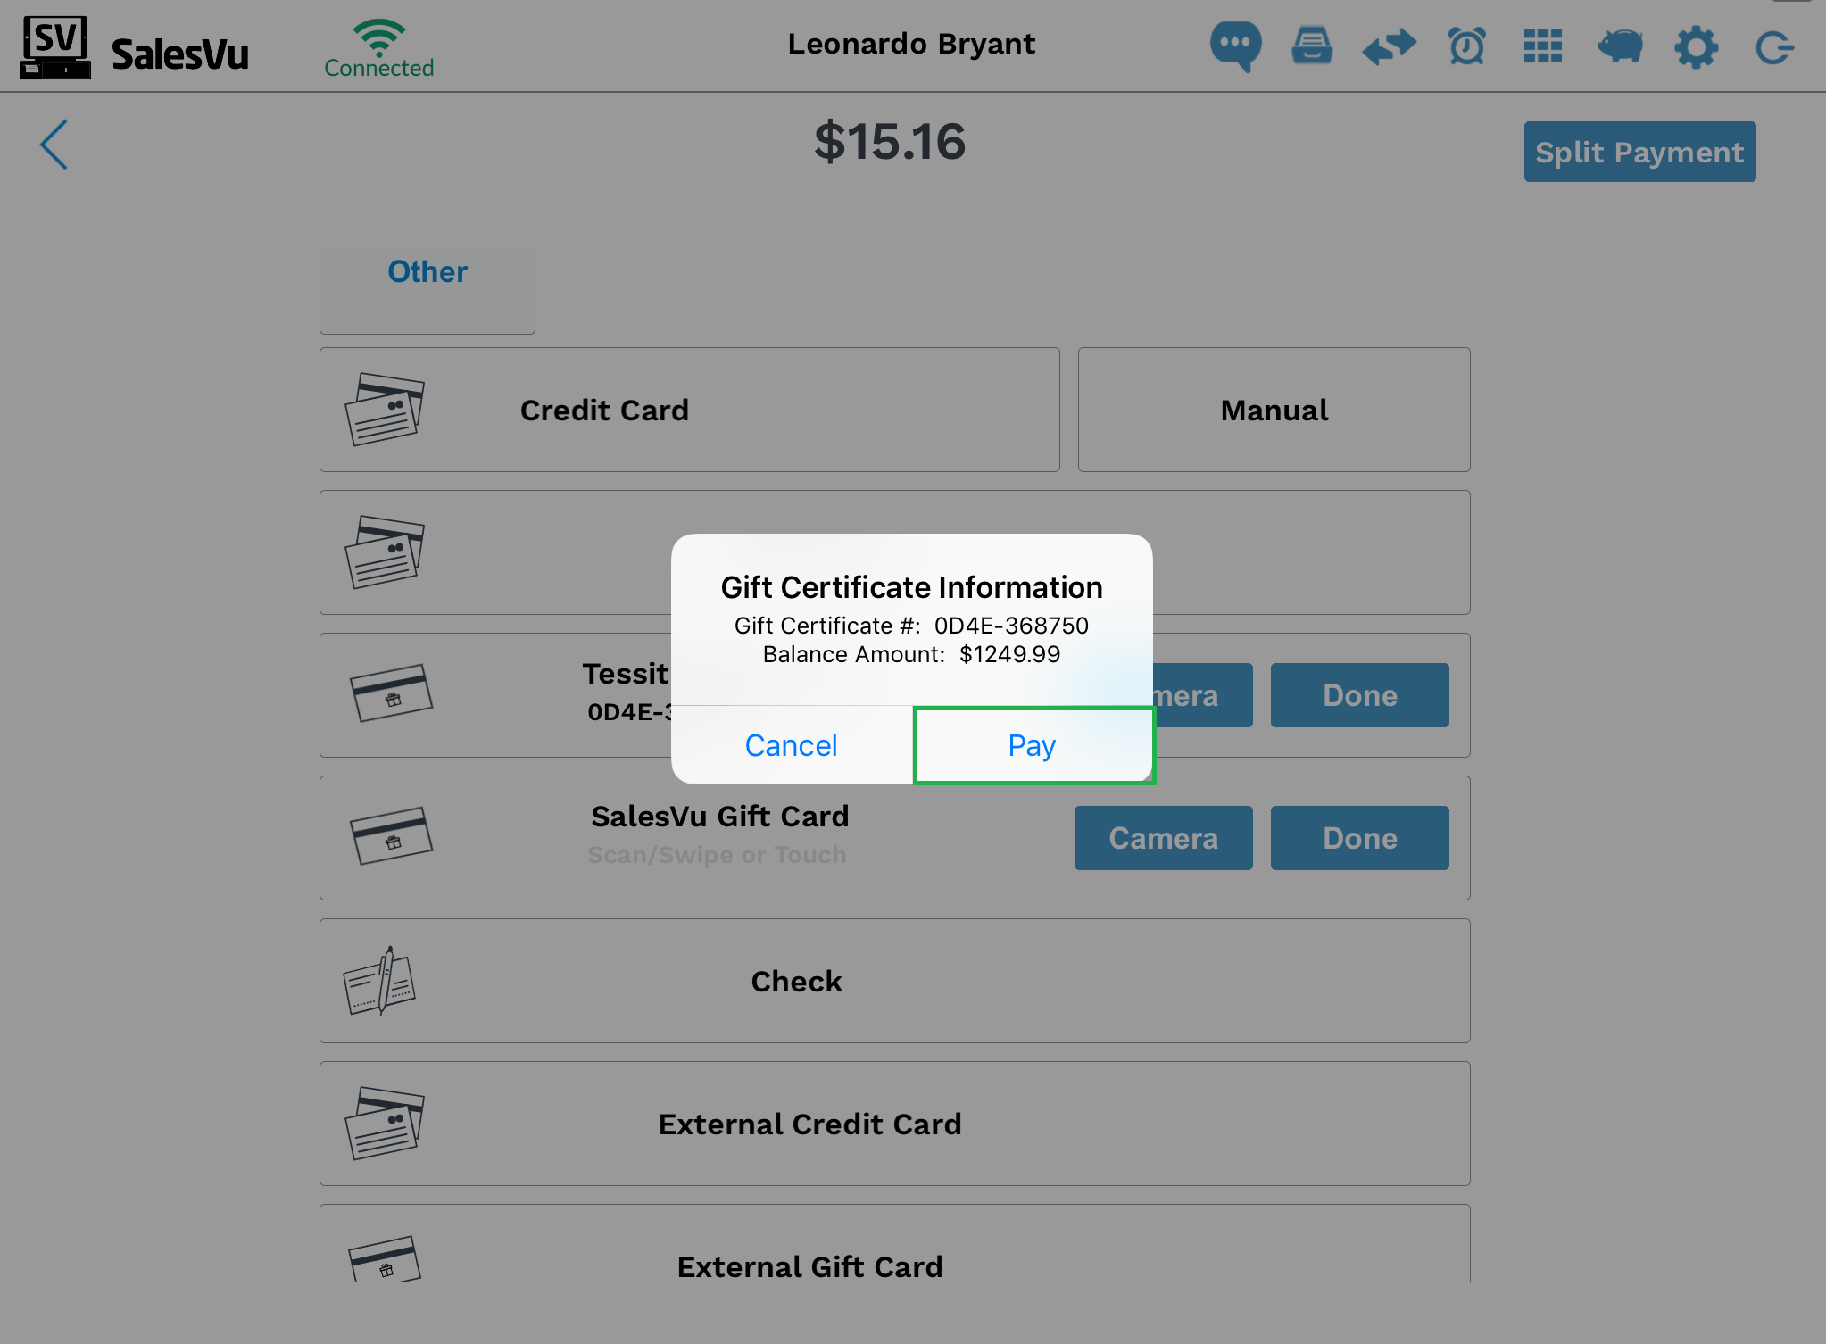Tap the Scan/Swipe or Touch field
The height and width of the screenshot is (1344, 1826).
[717, 855]
